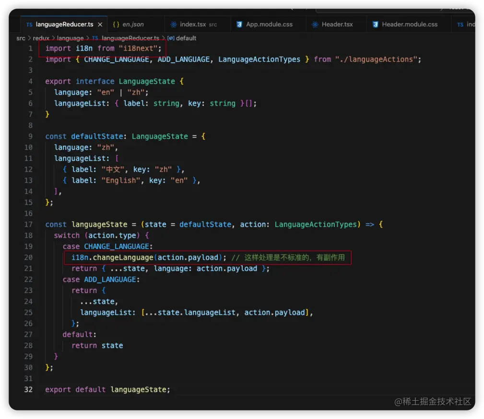This screenshot has height=419, width=484.
Task: Click the Chinese comment on line 20
Action: 288,258
